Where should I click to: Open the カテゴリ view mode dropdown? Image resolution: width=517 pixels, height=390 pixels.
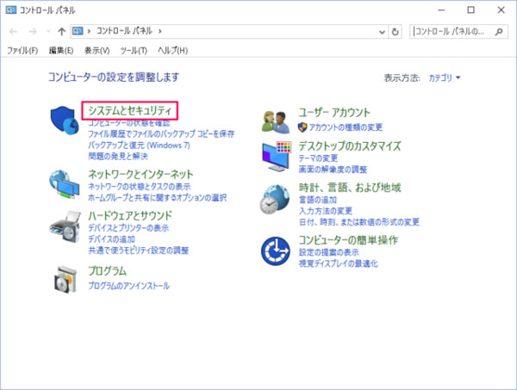[x=445, y=77]
